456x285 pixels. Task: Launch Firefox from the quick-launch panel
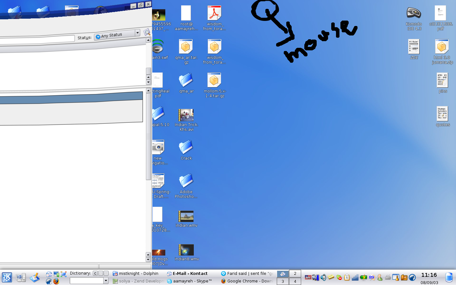(56, 281)
